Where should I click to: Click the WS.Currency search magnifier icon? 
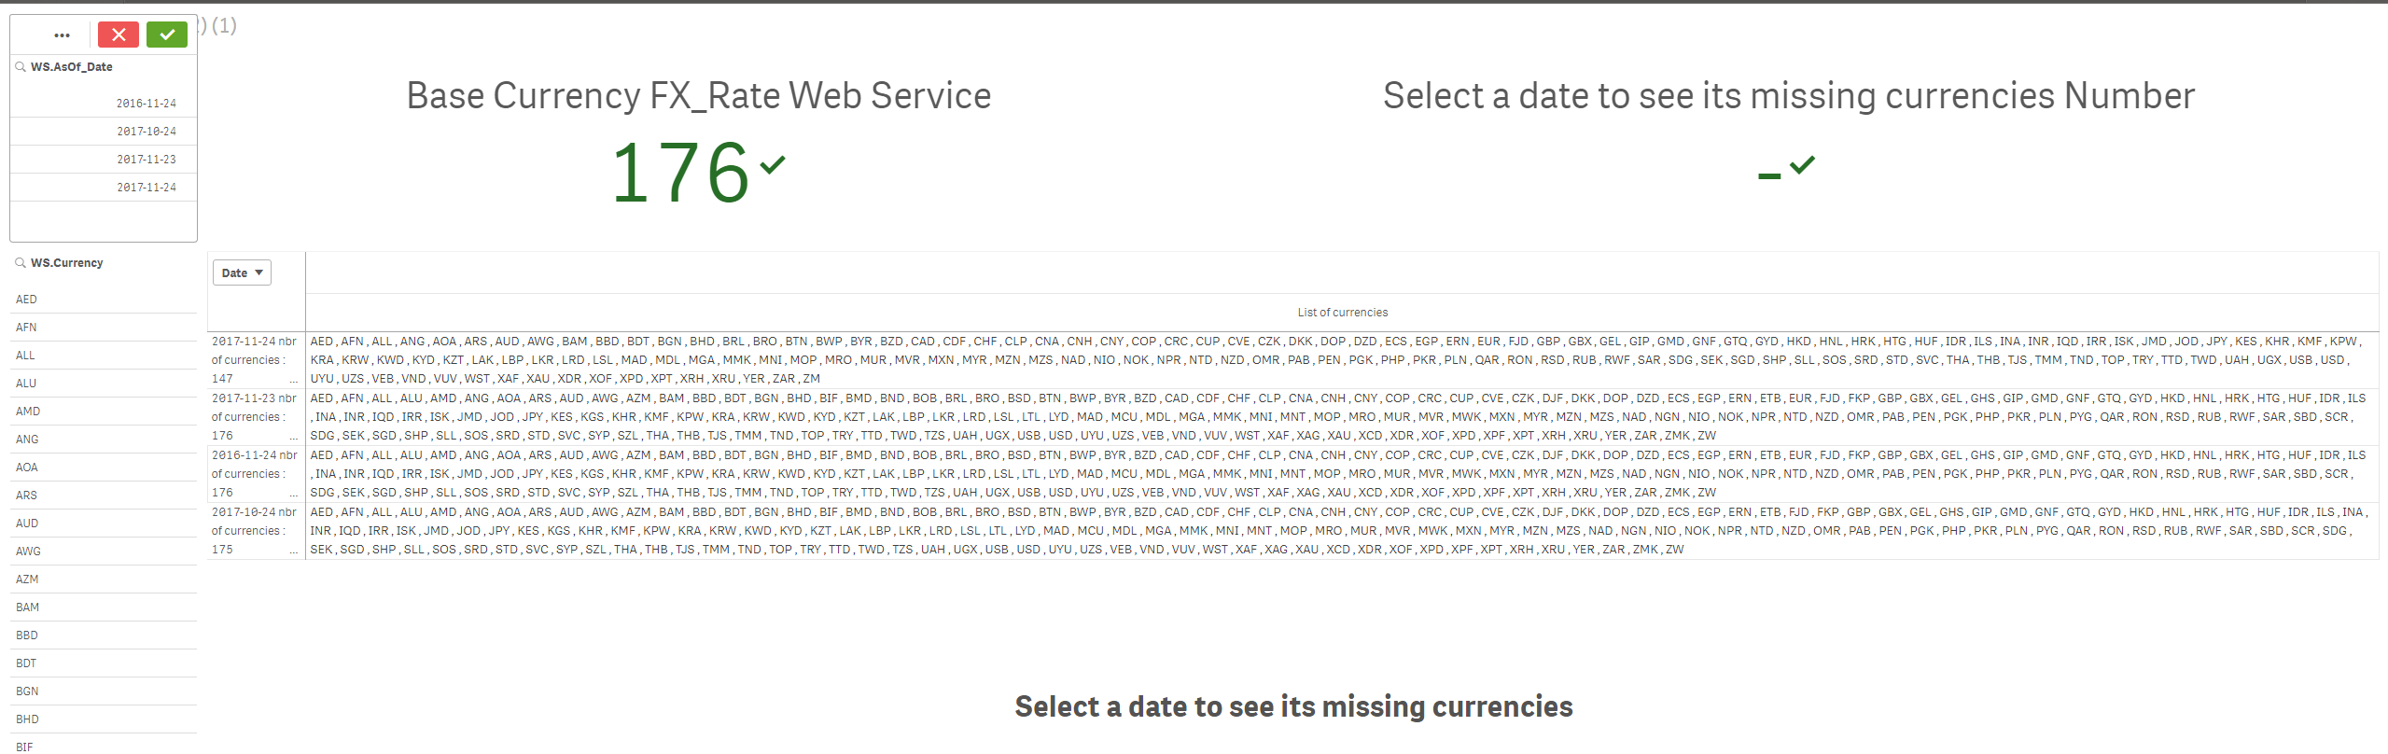(x=21, y=263)
